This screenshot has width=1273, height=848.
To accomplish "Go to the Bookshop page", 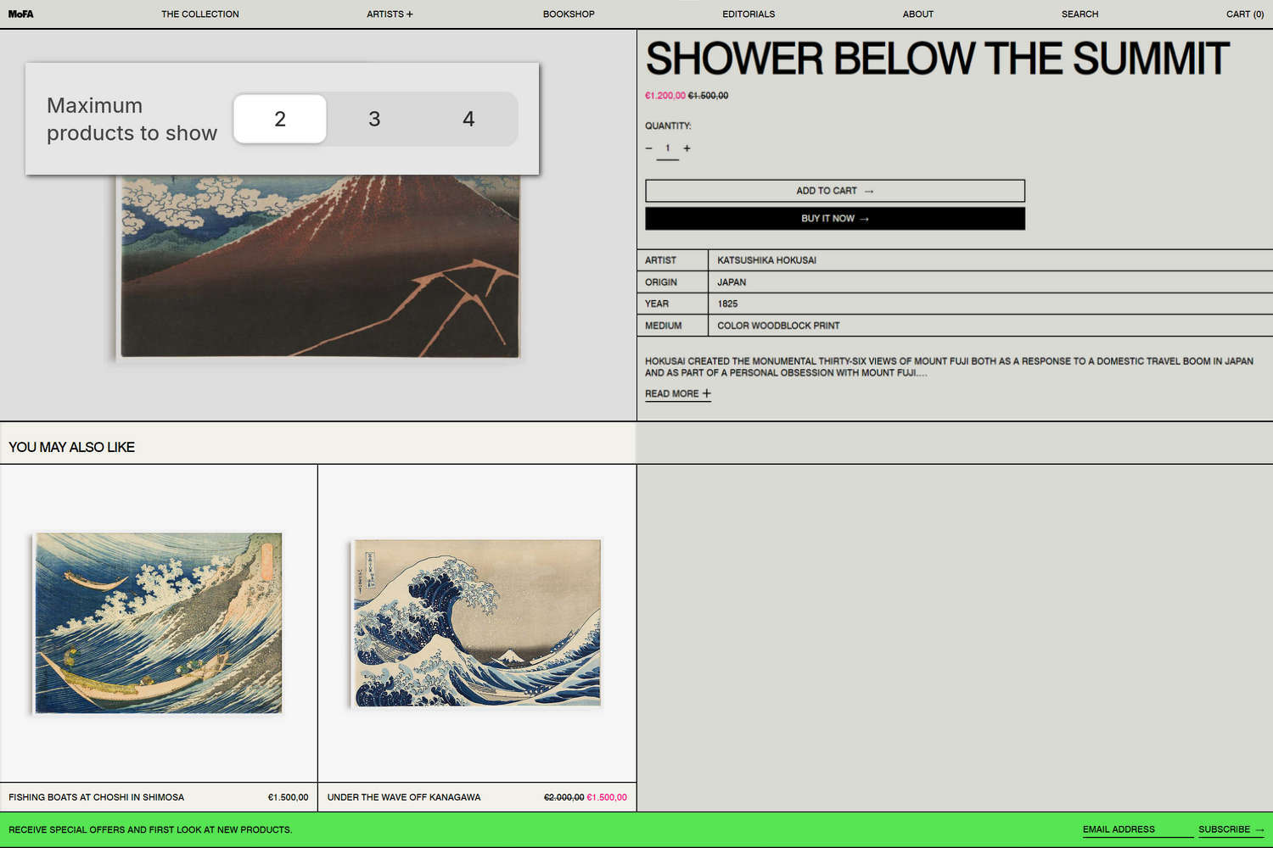I will coord(569,14).
